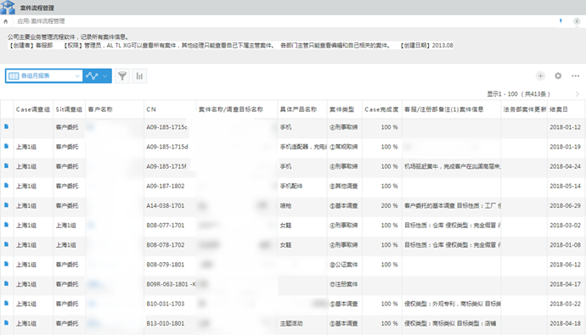The image size is (586, 335).
Task: Open record icon for row B09R-063-1801
Action: pos(6,283)
